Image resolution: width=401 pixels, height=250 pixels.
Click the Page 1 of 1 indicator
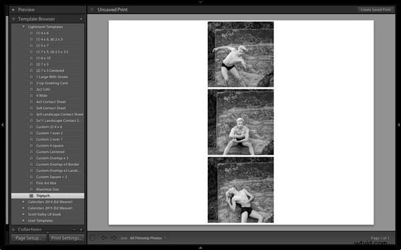380,238
